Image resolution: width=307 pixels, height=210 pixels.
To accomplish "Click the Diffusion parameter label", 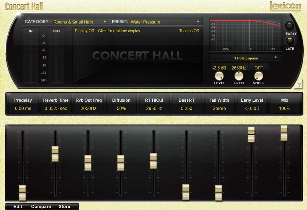I will click(121, 100).
